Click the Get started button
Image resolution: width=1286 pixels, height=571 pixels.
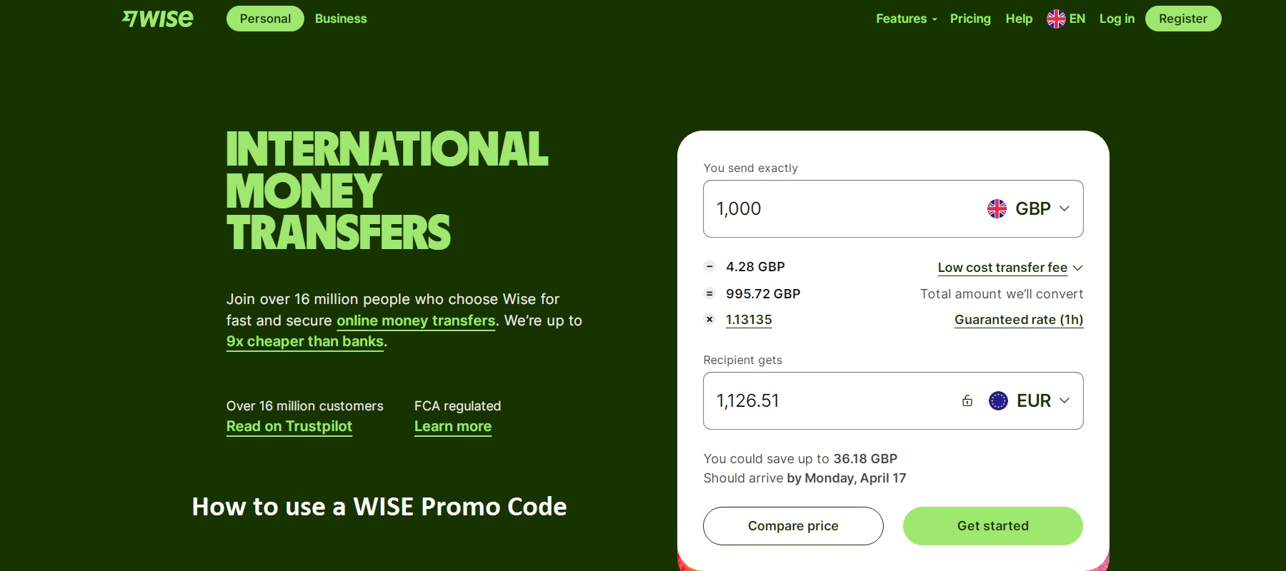click(x=992, y=526)
